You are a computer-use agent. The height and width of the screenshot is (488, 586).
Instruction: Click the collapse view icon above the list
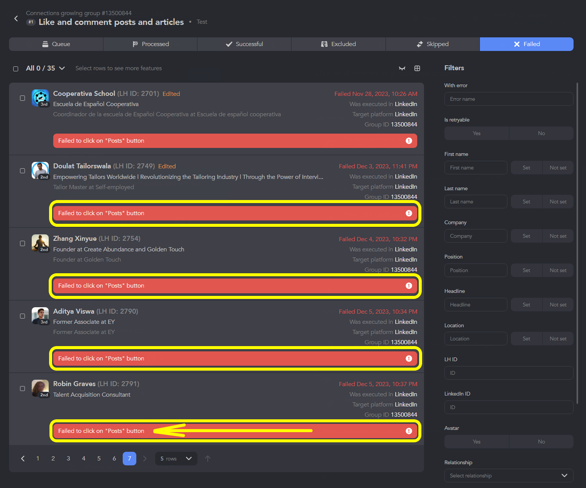coord(402,68)
